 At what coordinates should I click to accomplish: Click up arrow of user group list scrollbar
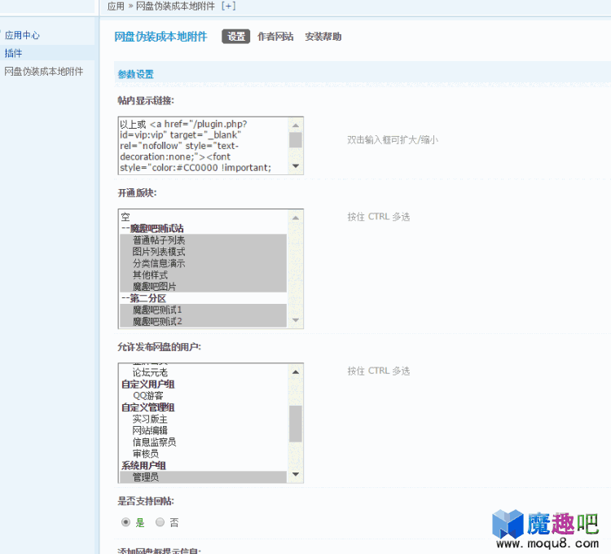click(x=296, y=372)
